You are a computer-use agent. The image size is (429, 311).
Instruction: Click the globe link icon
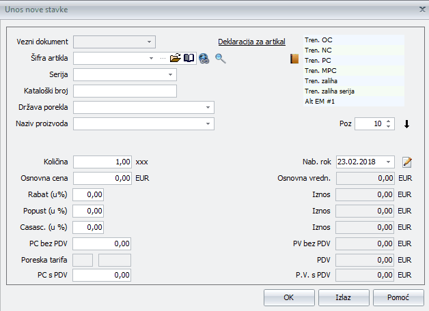[204, 59]
